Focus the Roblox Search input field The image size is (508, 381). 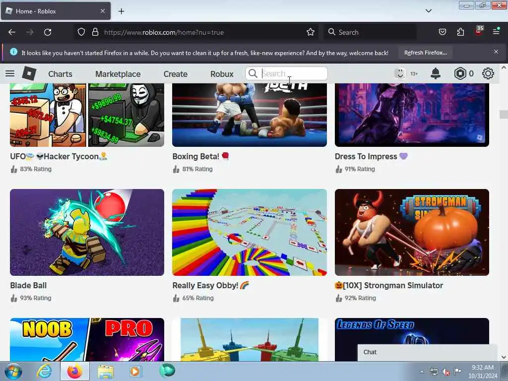[286, 73]
